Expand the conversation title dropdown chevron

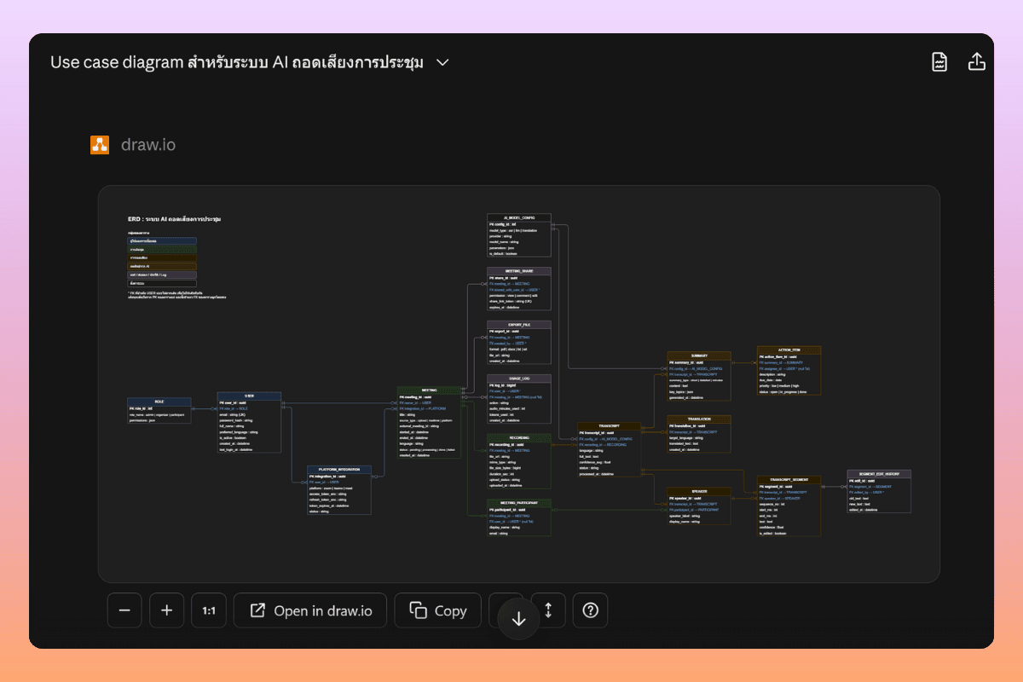tap(442, 62)
